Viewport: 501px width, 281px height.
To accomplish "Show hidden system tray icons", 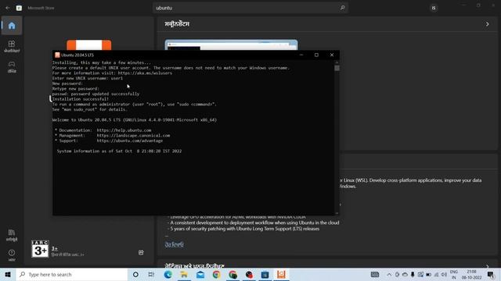I will pos(389,274).
